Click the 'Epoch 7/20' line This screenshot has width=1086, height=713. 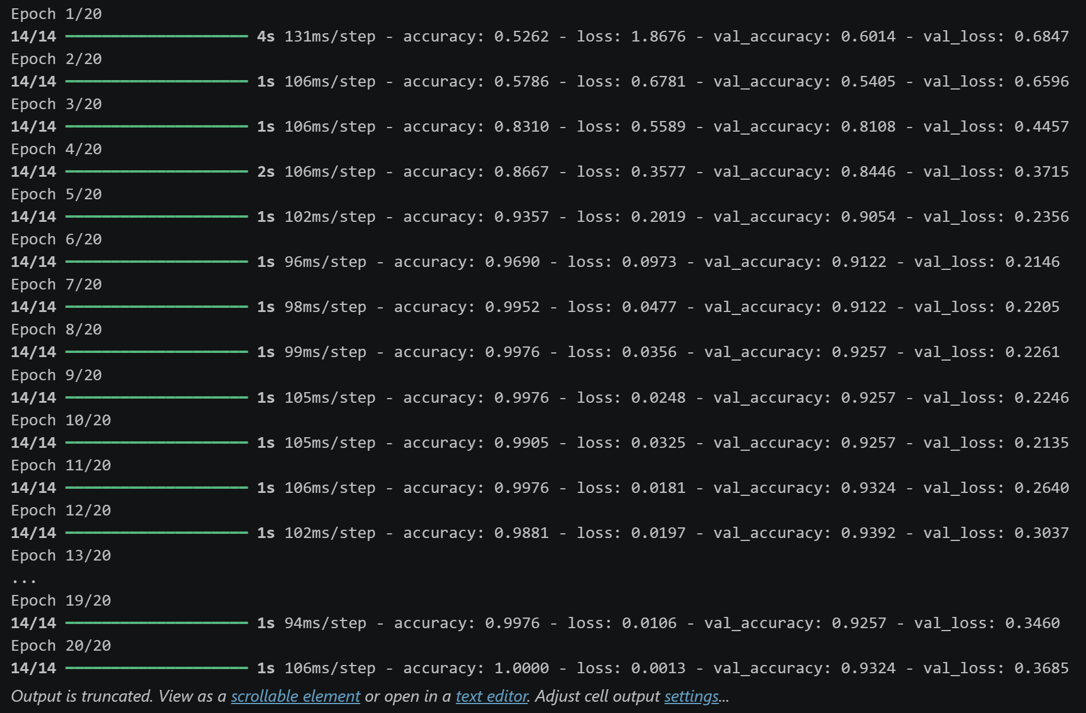pos(56,284)
